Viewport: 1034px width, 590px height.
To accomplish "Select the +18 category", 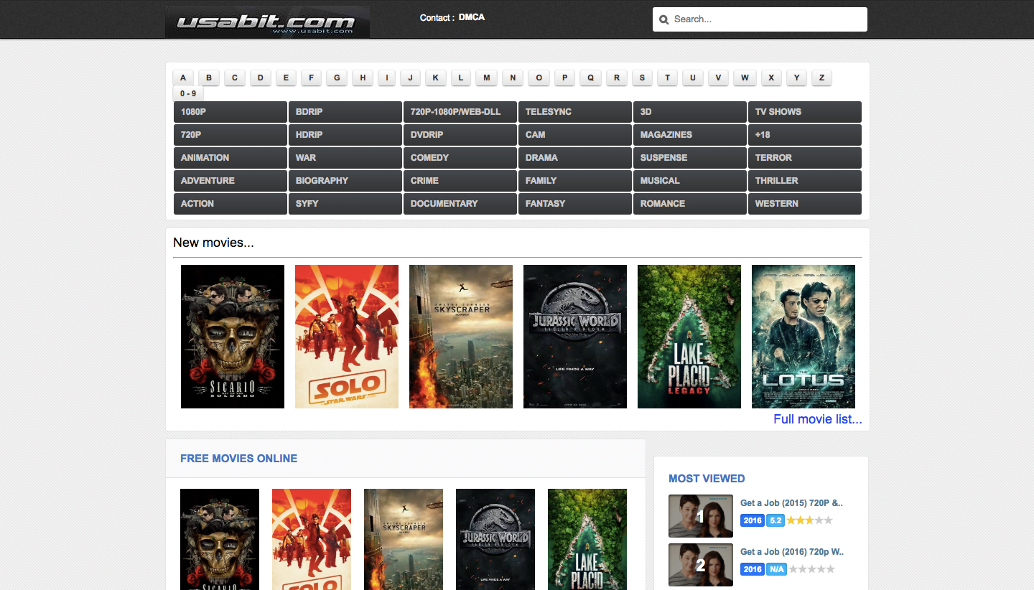I will [x=805, y=135].
